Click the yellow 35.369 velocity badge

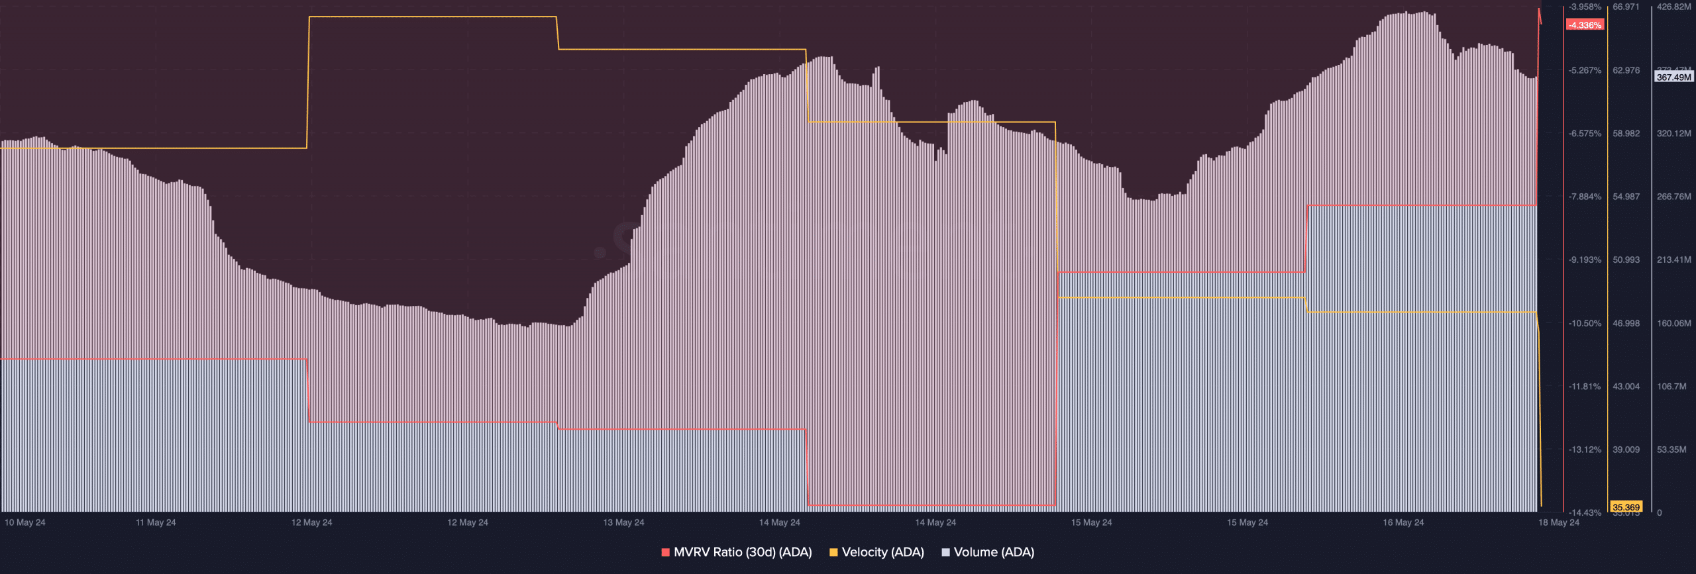[x=1626, y=507]
